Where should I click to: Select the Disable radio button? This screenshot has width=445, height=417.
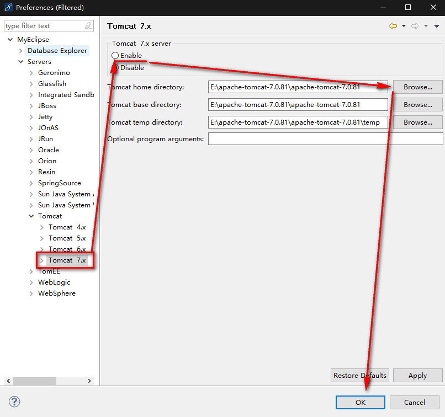[x=115, y=68]
